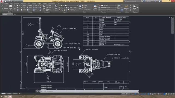The width and height of the screenshot is (175, 98).
Task: Open Layer Properties manager
Action: click(x=56, y=8)
